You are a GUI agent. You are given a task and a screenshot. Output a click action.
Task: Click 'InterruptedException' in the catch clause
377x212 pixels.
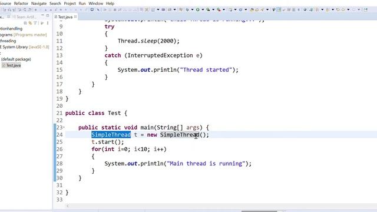160,55
